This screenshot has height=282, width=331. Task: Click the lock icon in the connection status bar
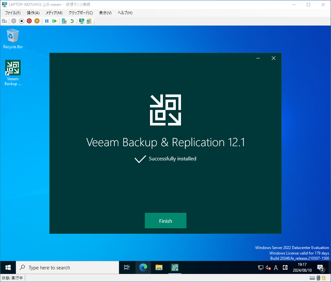pyautogui.click(x=324, y=278)
